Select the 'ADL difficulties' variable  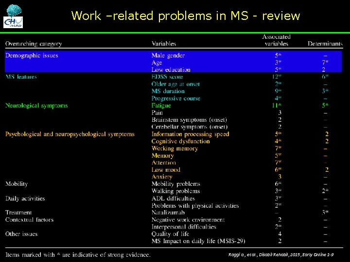(x=173, y=198)
